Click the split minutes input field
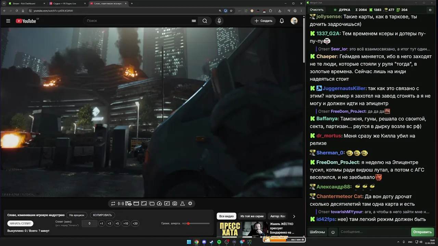 click(x=89, y=223)
